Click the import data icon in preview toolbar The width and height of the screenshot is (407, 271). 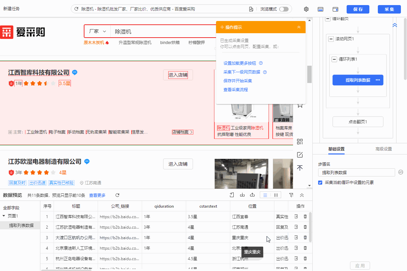242,195
